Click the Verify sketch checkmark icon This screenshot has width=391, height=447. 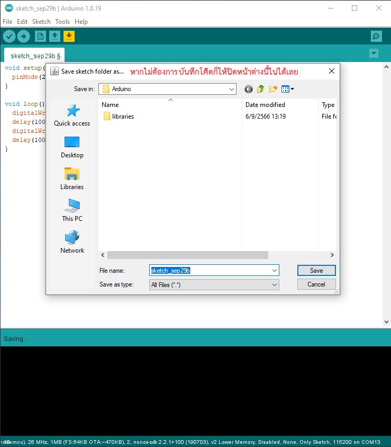tap(9, 36)
